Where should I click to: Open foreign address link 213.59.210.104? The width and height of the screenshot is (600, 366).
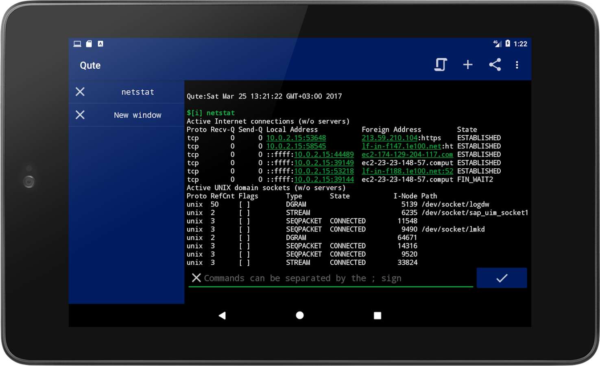(390, 138)
